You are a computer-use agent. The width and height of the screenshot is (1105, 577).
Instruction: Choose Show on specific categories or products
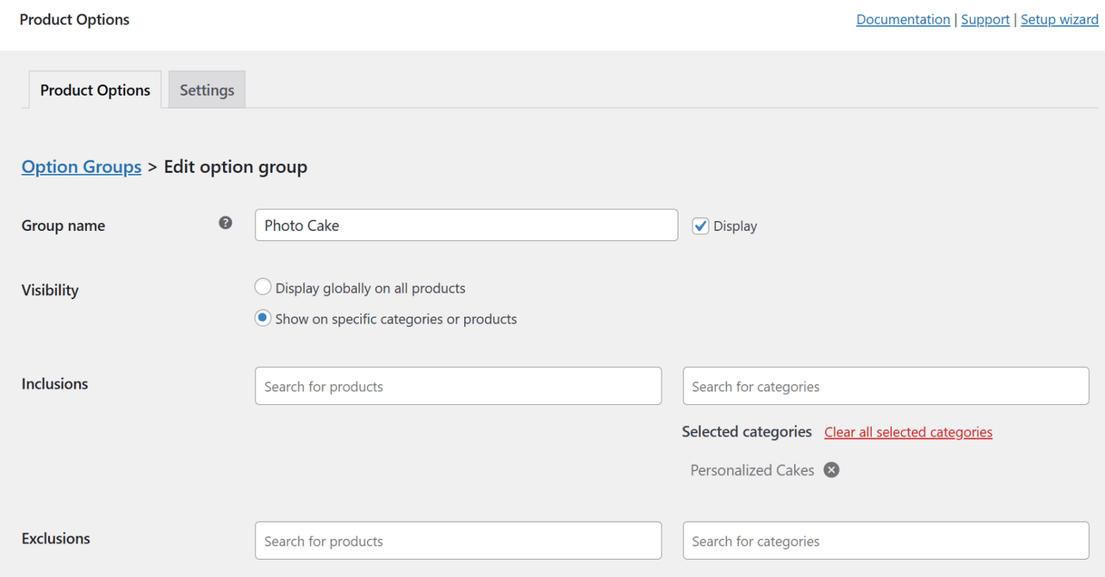click(263, 318)
